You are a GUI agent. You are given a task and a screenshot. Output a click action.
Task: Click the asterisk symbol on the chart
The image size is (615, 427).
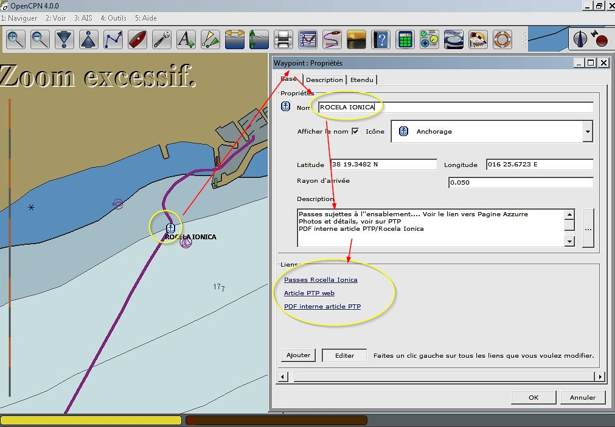click(x=32, y=207)
